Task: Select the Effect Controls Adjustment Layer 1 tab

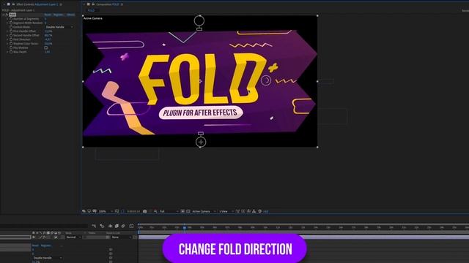Action: click(37, 4)
